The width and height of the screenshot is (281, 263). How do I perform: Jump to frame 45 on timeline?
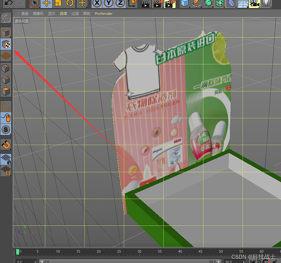pyautogui.click(x=200, y=252)
